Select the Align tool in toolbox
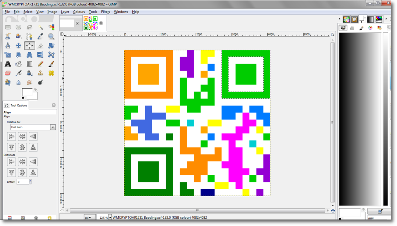The image size is (397, 226). [x=29, y=46]
